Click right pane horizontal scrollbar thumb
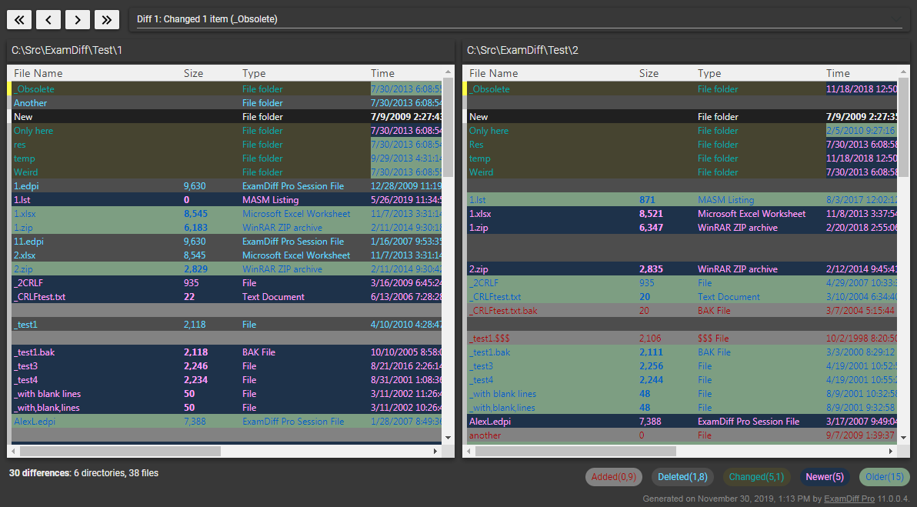The height and width of the screenshot is (507, 917). tap(575, 452)
